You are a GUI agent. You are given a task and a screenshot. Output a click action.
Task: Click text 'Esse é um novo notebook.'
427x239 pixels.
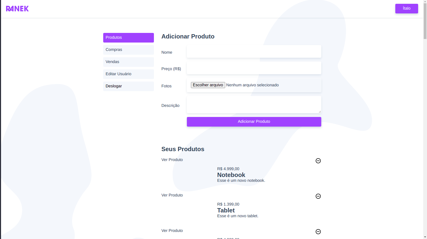pyautogui.click(x=241, y=181)
